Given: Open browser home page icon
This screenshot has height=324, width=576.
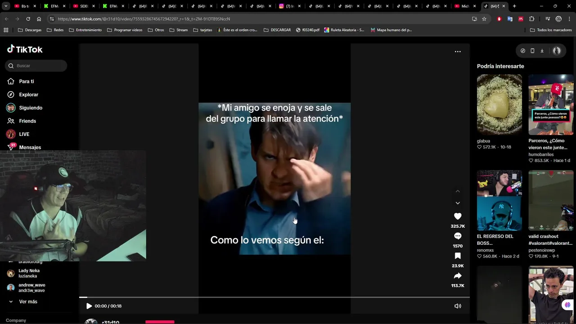Looking at the screenshot, I should click(x=39, y=19).
